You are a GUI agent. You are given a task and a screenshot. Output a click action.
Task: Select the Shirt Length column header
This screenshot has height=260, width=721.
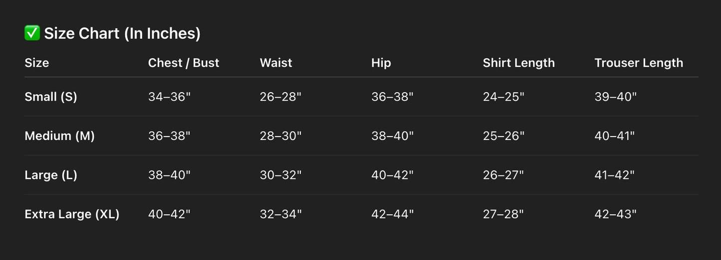(519, 63)
